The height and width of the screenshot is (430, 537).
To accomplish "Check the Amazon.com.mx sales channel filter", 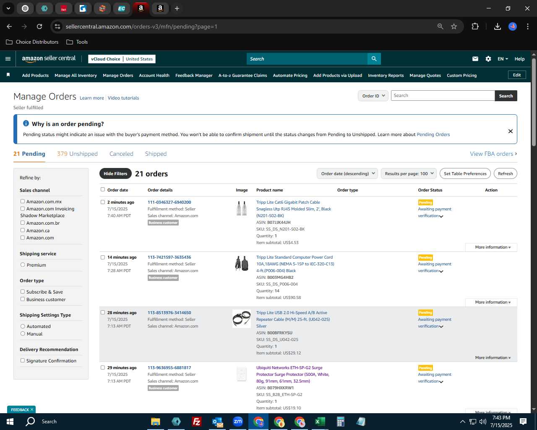I will 23,202.
